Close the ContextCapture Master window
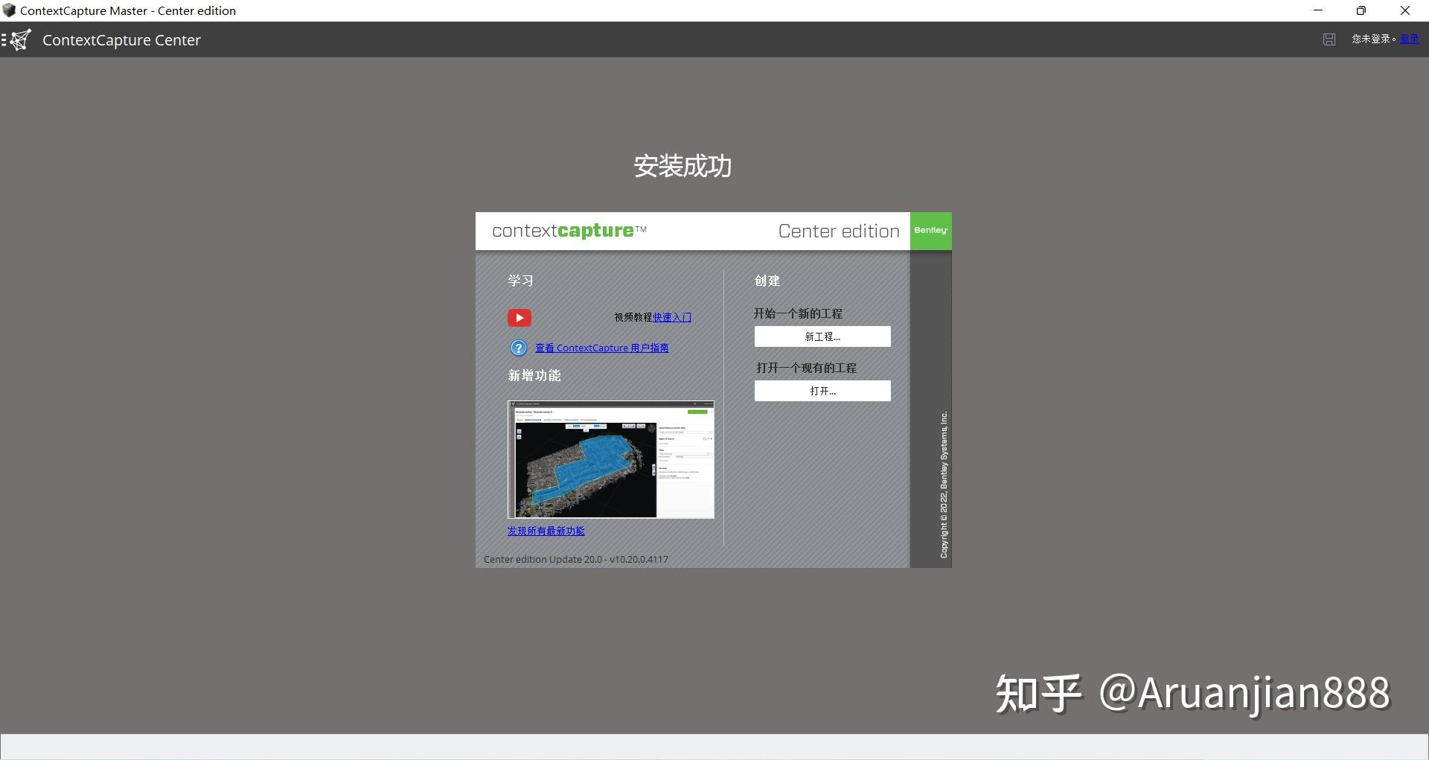The width and height of the screenshot is (1429, 760). (1406, 10)
